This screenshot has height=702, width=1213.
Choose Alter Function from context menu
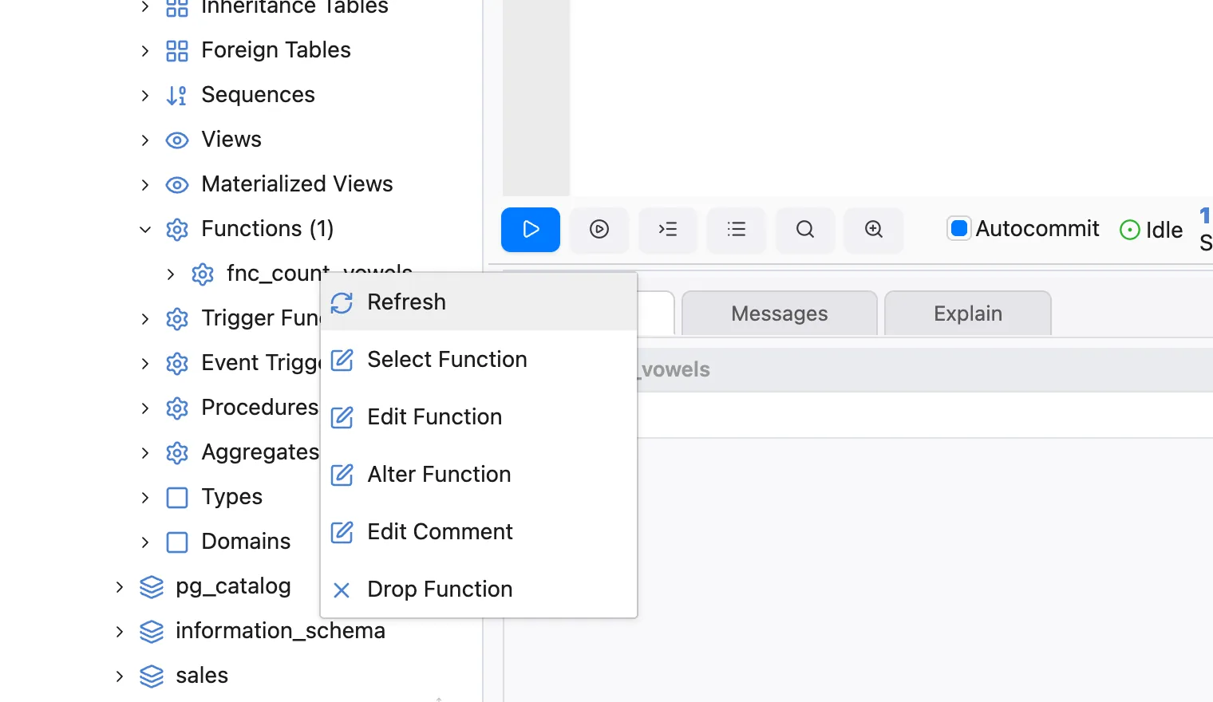[x=479, y=475]
